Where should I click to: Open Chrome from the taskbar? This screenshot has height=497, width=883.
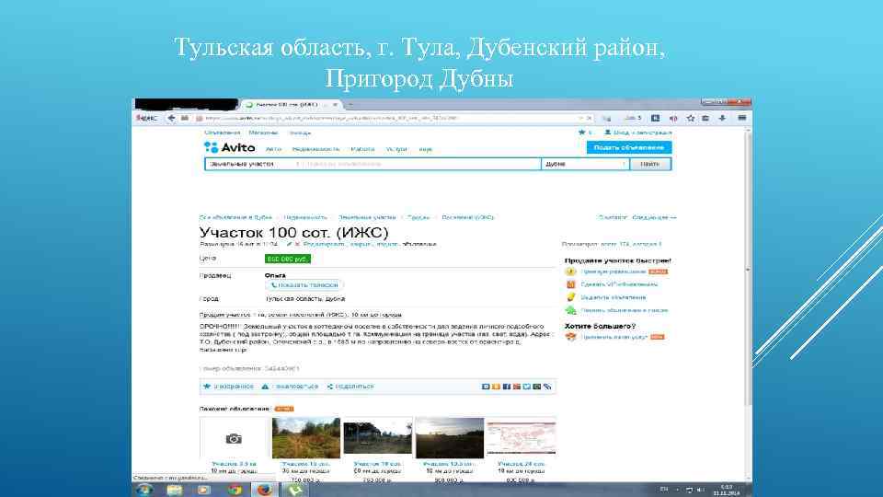(235, 489)
